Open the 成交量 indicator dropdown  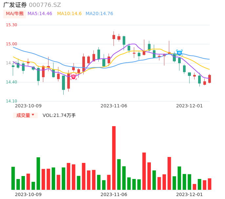click(25, 115)
